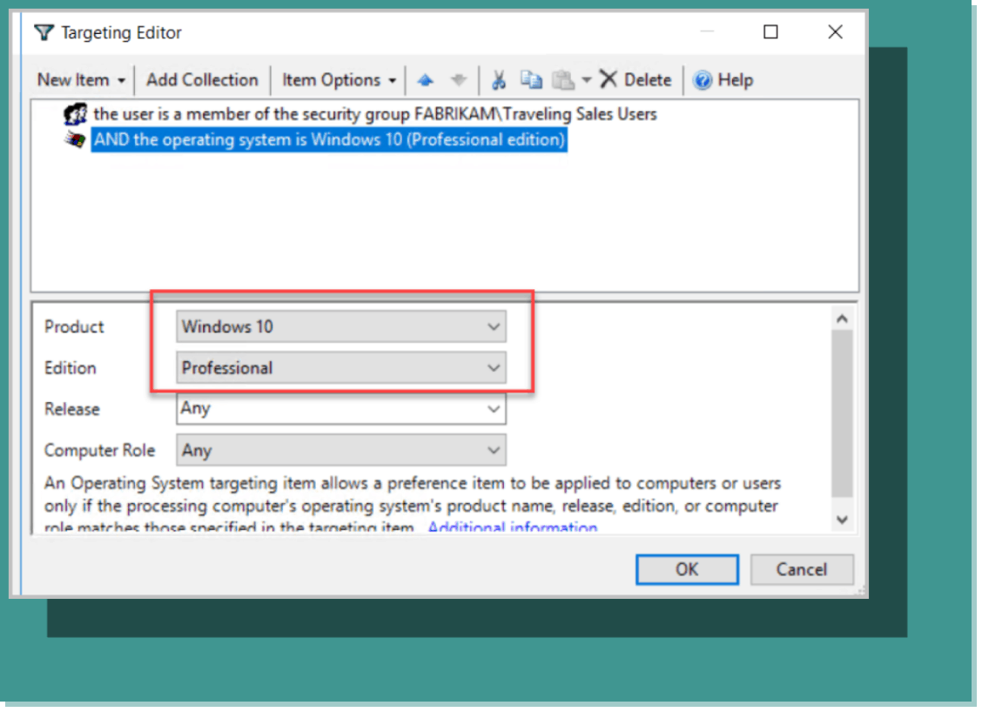Viewport: 982px width, 712px height.
Task: Maximize the Targeting Editor window
Action: point(771,32)
